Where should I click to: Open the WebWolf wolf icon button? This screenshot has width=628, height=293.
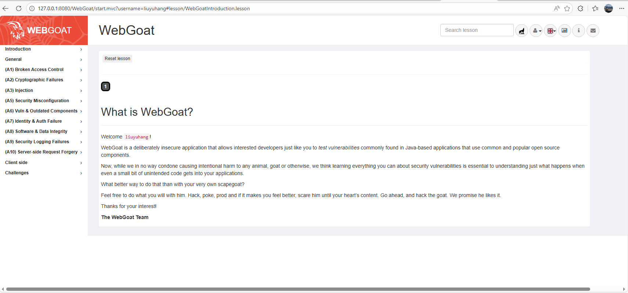pyautogui.click(x=521, y=31)
